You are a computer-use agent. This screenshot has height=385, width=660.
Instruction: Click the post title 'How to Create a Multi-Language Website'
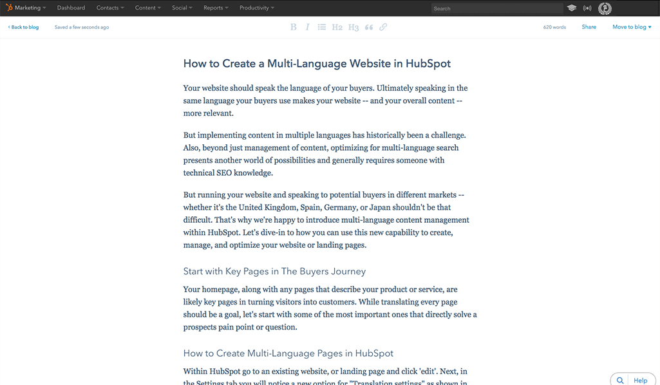317,64
